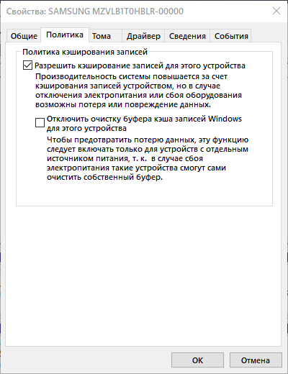Switch to the Общие tab
The image size is (288, 374).
(x=24, y=36)
